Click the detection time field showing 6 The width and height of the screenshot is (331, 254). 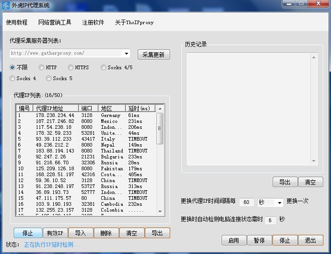[270, 220]
